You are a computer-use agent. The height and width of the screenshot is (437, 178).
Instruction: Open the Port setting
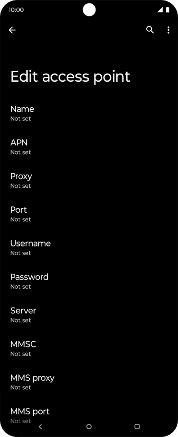click(89, 214)
